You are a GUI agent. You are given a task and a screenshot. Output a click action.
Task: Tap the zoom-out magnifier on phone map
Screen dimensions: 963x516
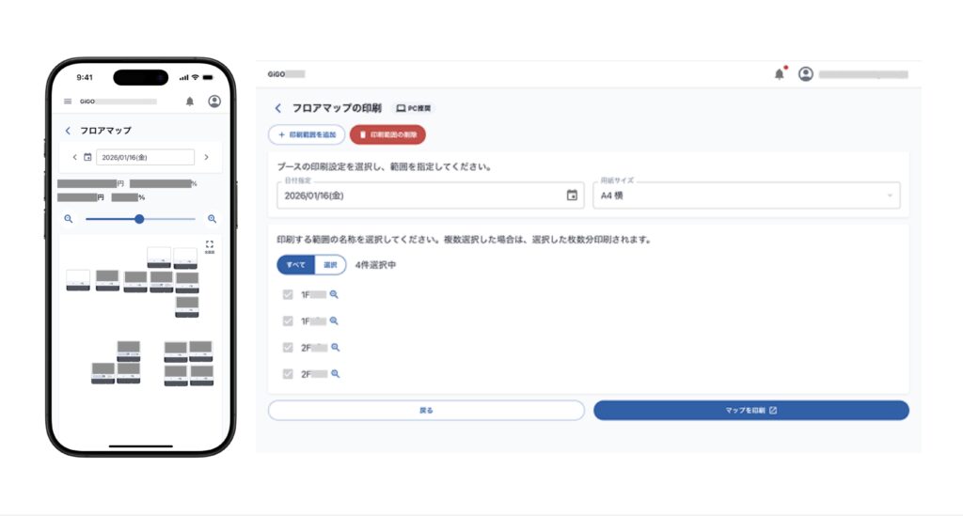point(69,219)
